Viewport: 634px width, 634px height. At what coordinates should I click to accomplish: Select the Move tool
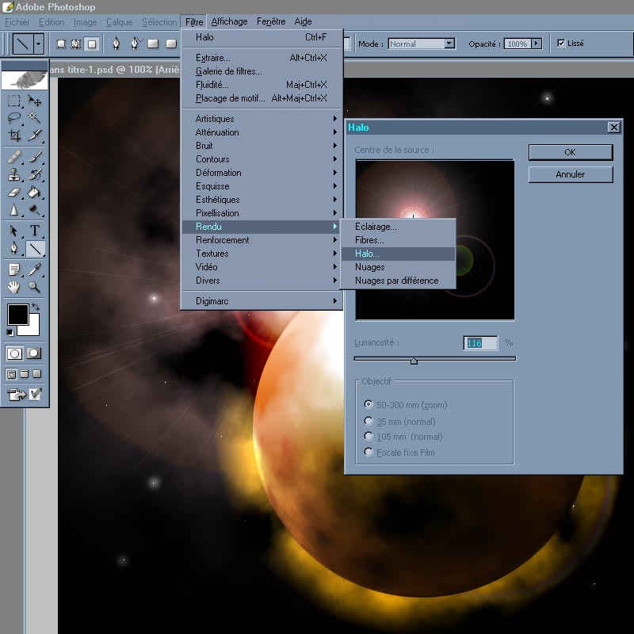click(35, 101)
